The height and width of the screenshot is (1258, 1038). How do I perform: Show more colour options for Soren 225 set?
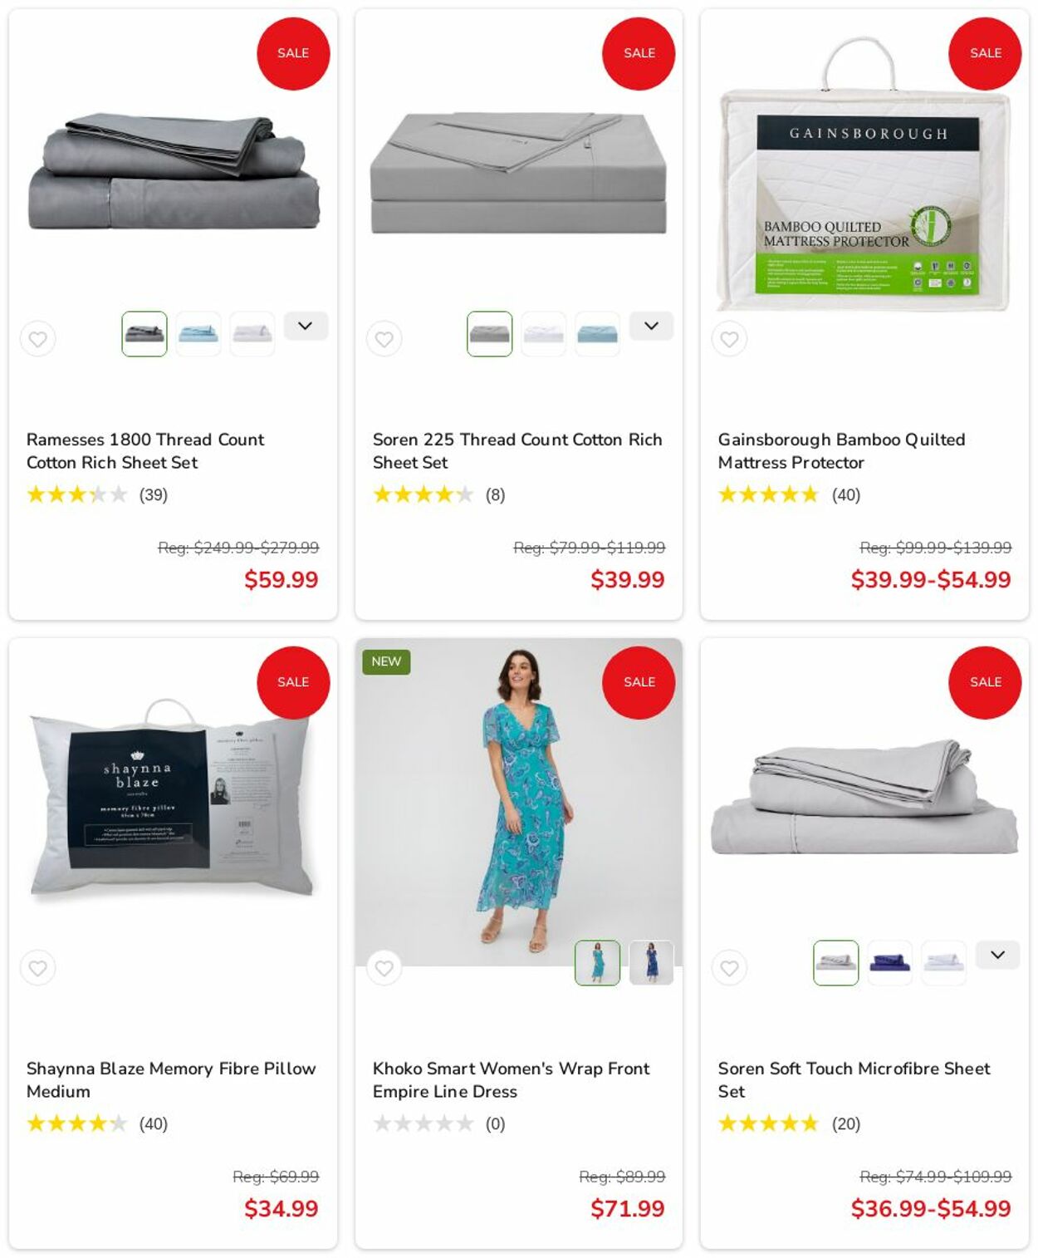click(651, 326)
